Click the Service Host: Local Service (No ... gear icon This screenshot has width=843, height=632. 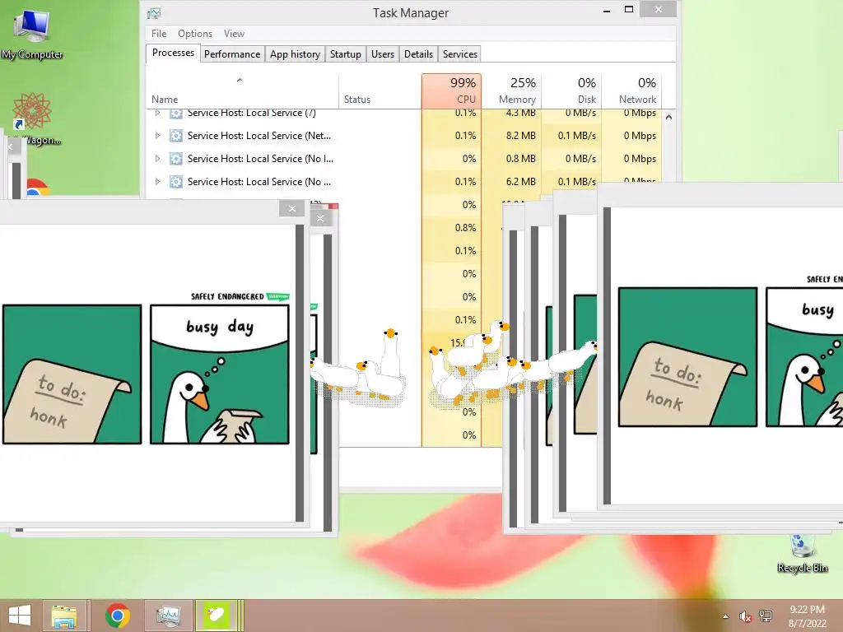pyautogui.click(x=176, y=182)
